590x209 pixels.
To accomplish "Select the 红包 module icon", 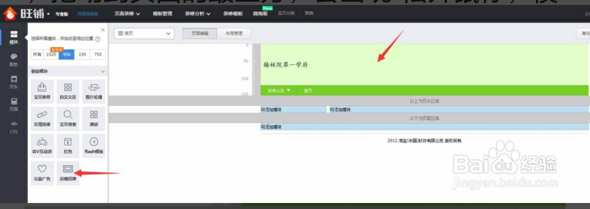I will click(68, 146).
